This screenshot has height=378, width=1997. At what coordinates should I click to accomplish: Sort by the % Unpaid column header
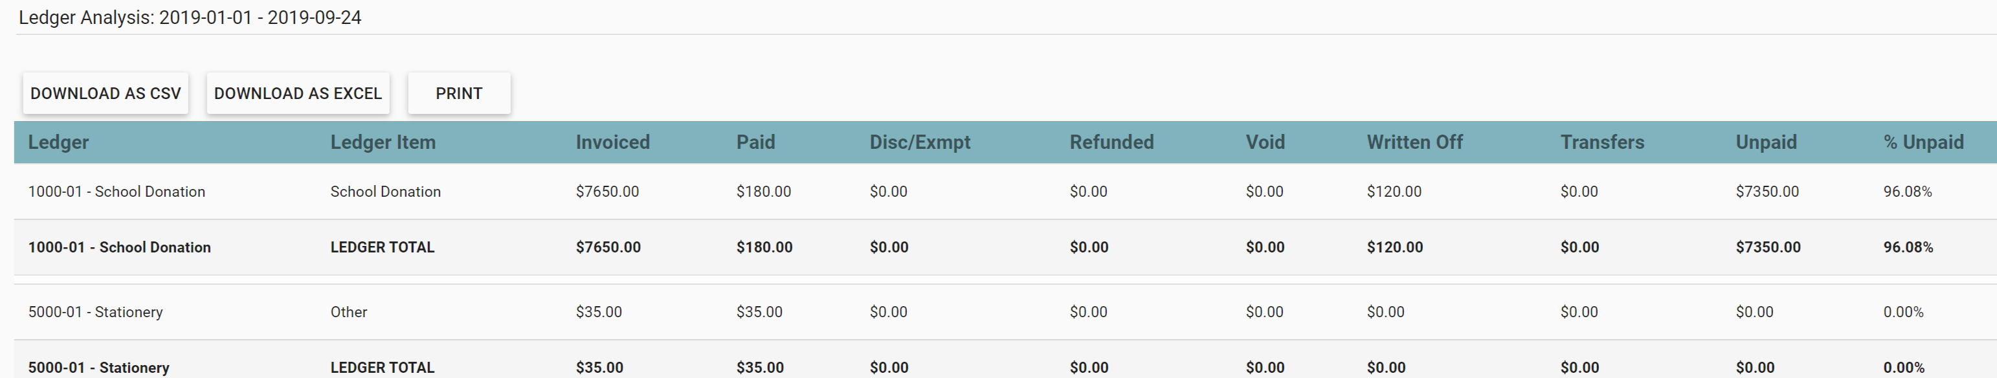click(x=1923, y=142)
